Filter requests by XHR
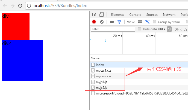188x110 pixels. point(178,29)
